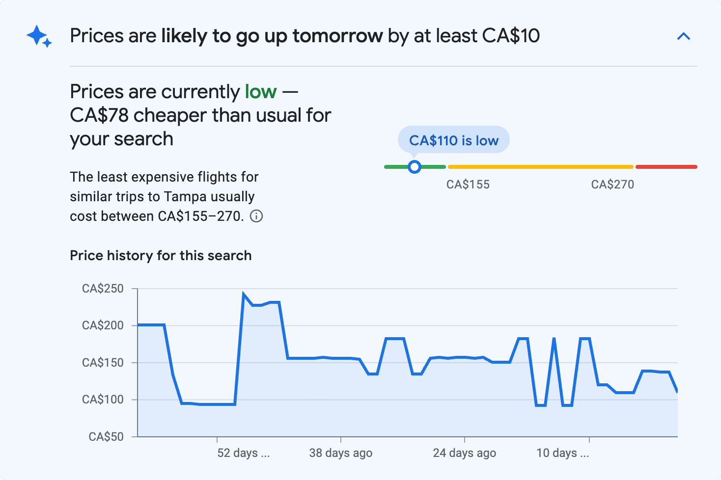Click the highest peak of the price line
The image size is (721, 480).
(244, 294)
